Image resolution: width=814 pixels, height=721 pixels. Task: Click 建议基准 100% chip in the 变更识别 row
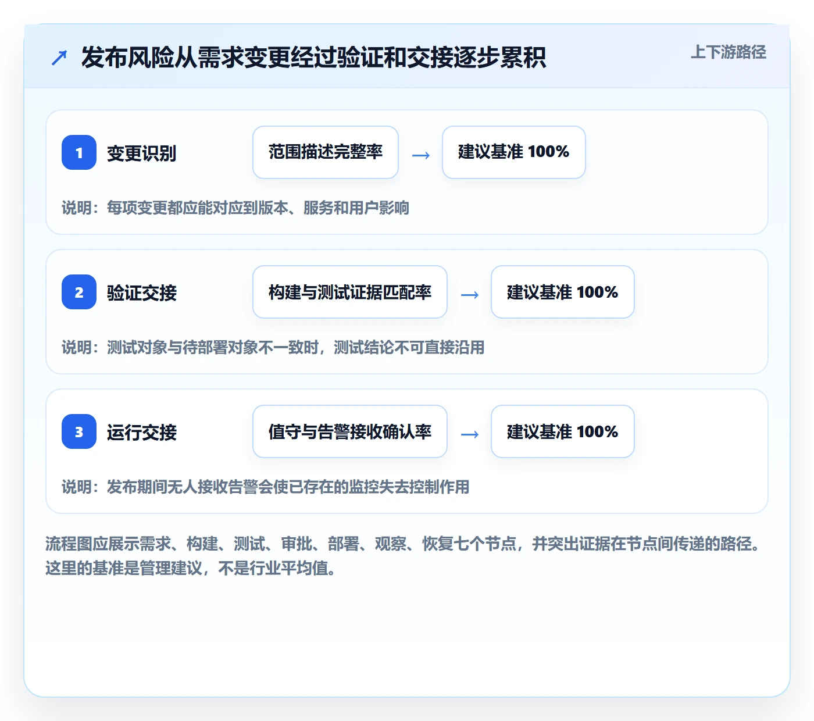pos(514,152)
